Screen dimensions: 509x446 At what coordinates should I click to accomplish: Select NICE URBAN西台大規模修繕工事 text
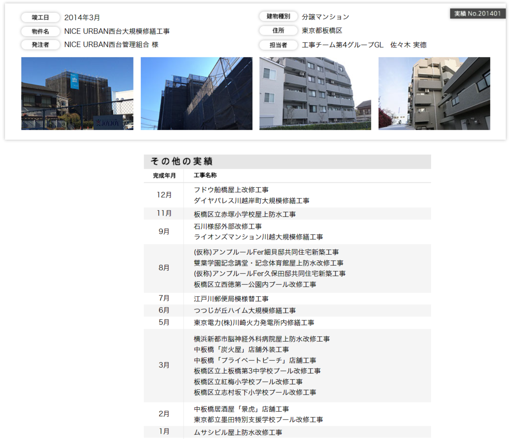(x=117, y=31)
